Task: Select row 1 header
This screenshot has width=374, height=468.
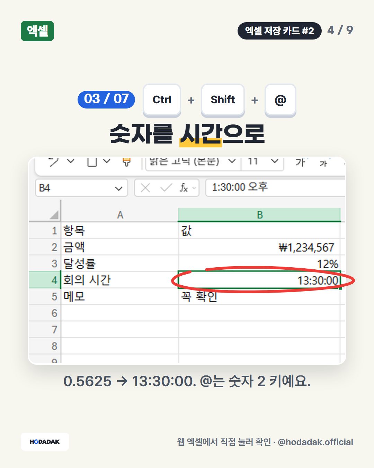Action: click(45, 231)
